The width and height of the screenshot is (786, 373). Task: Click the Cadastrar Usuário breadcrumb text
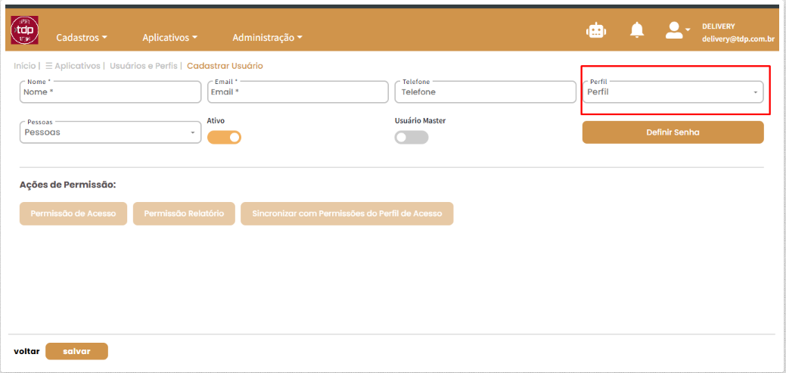click(x=225, y=66)
